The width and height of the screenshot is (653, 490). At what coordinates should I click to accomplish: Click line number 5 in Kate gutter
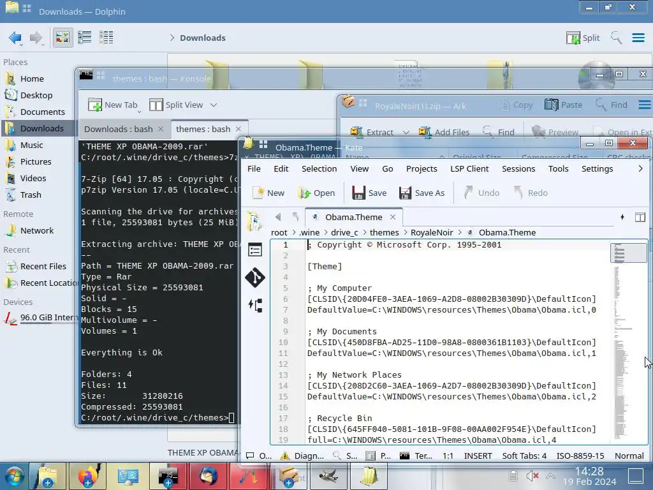(285, 288)
